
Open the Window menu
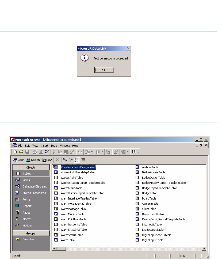[x=65, y=146]
